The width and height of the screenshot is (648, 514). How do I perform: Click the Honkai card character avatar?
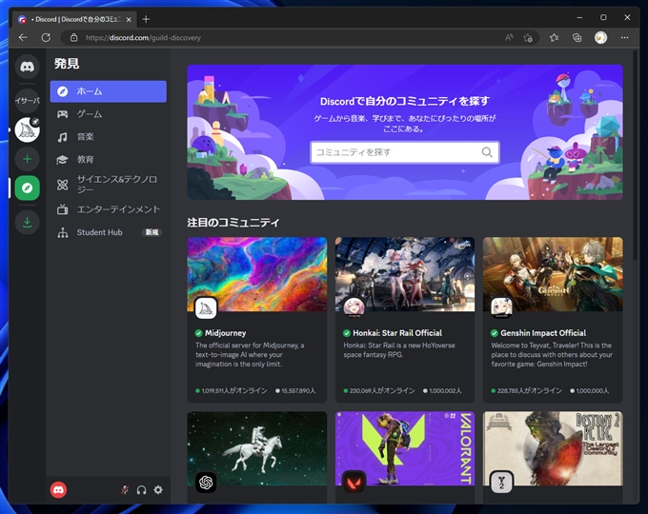coord(354,308)
